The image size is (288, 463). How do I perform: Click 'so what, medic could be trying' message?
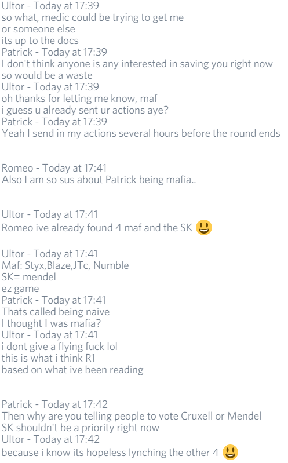coord(93,17)
